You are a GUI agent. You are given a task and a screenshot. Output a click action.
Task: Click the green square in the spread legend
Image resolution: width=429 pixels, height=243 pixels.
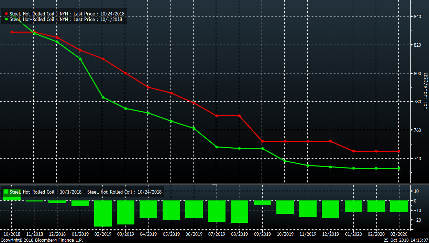[6, 192]
